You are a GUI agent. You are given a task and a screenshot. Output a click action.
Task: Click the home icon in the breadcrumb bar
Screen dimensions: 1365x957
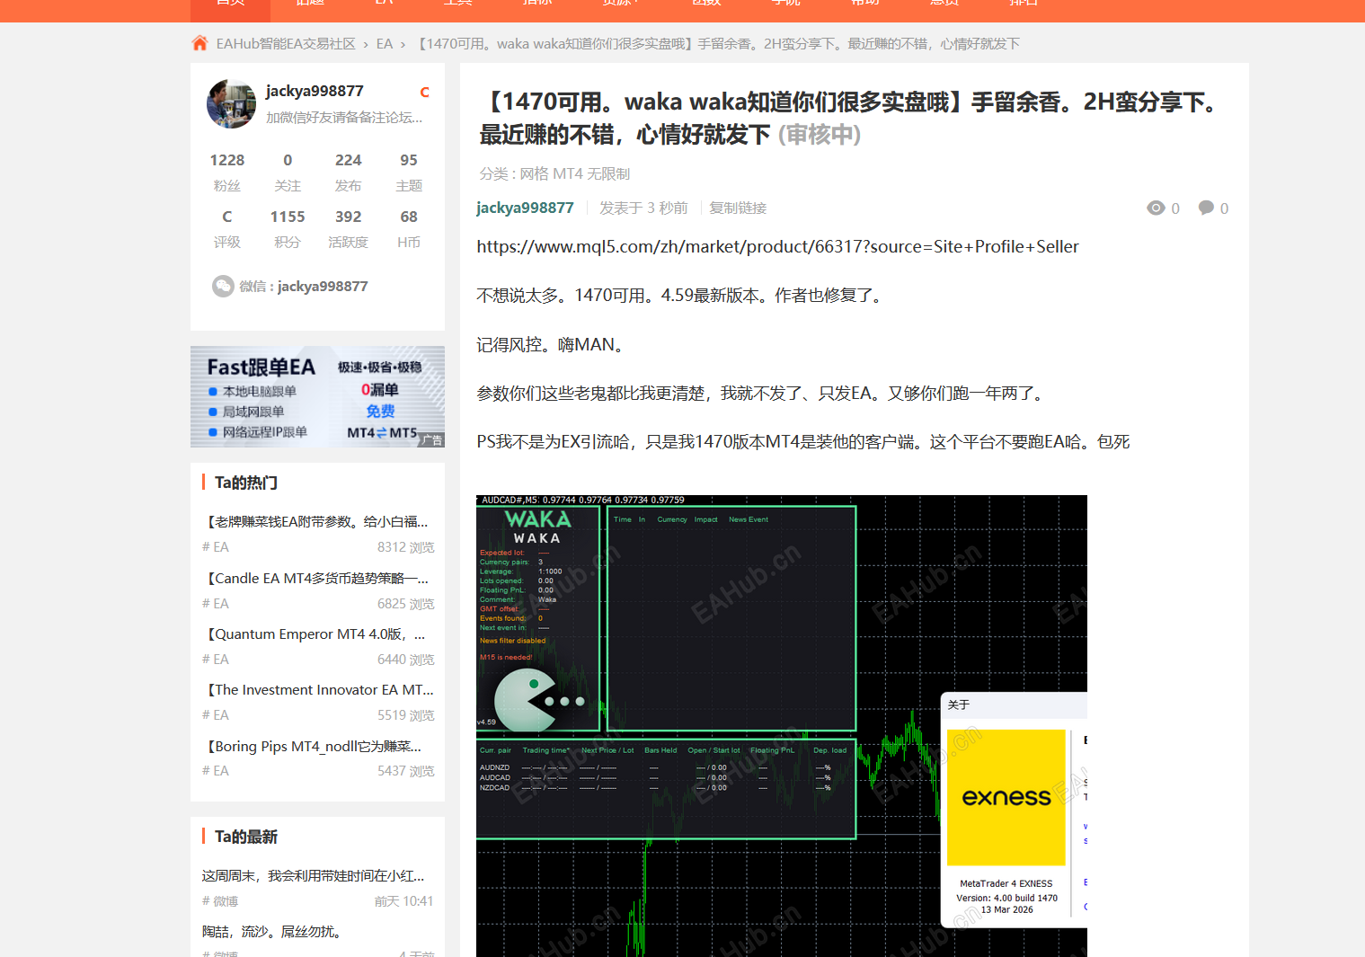(199, 42)
